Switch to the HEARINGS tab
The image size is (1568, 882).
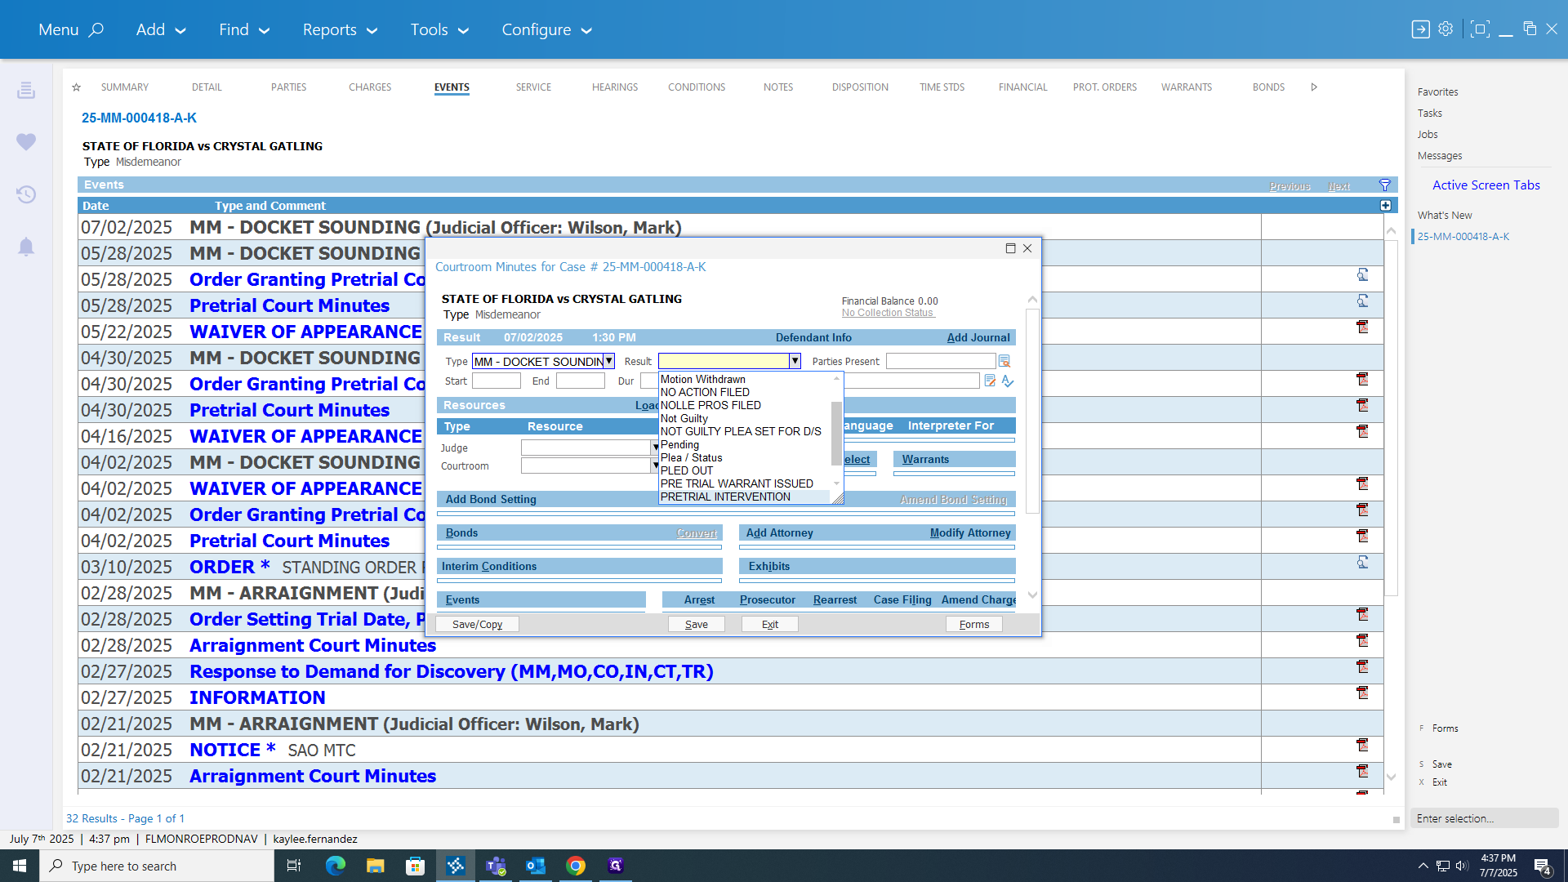(x=615, y=87)
